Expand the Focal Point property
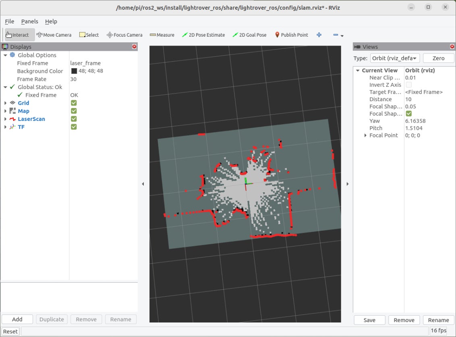Viewport: 456px width, 337px height. pos(365,135)
